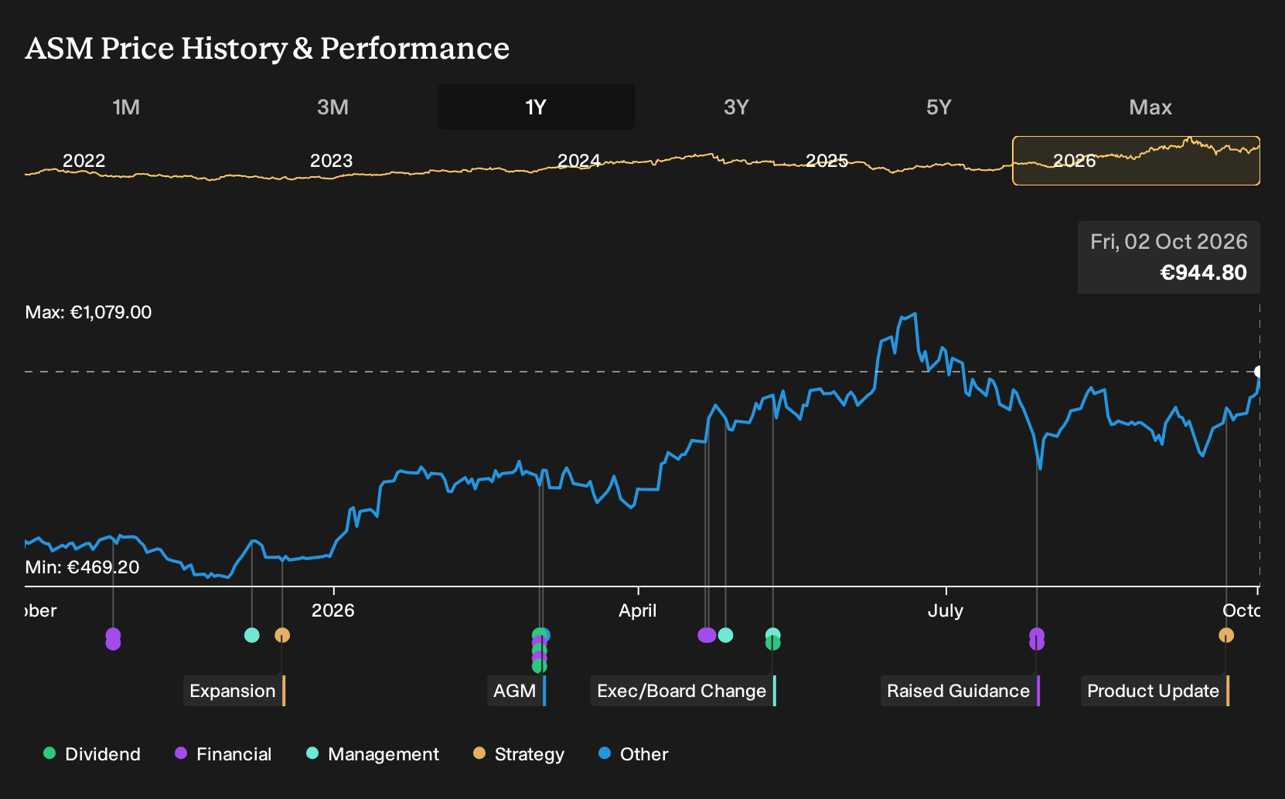Switch to the 3Y range tab
This screenshot has height=799, width=1285.
point(736,107)
